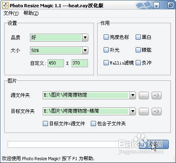Open the 帮助(Z) menu

31,13
